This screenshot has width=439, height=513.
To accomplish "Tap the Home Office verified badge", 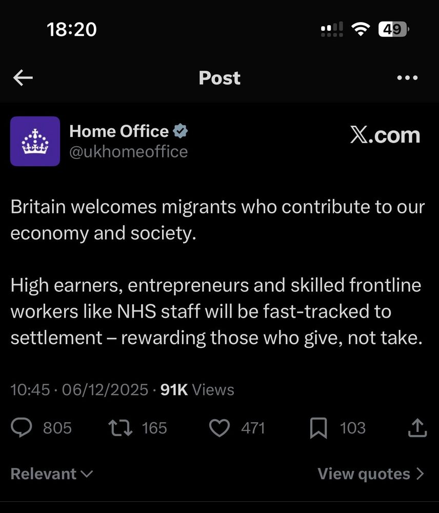I will tap(180, 131).
